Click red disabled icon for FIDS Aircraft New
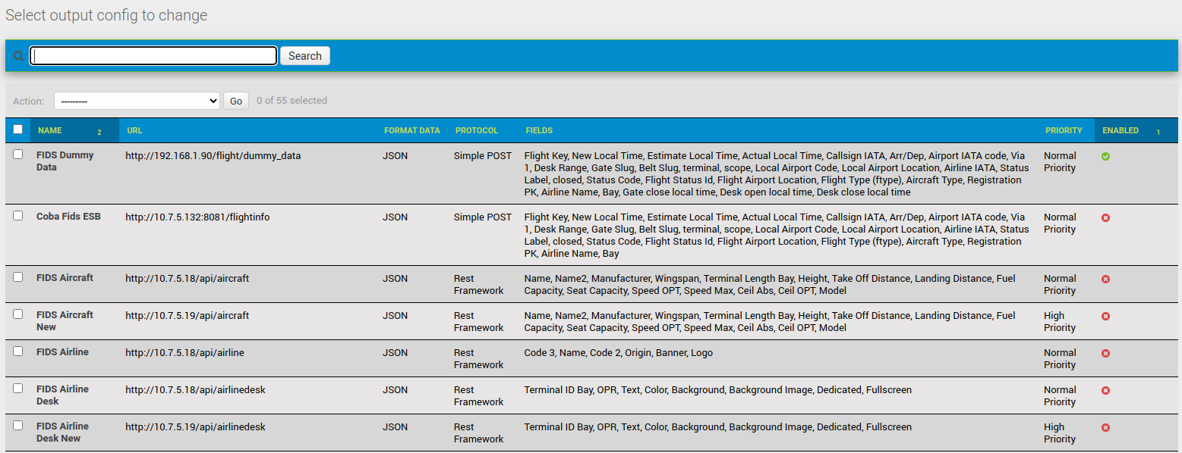 [x=1105, y=316]
